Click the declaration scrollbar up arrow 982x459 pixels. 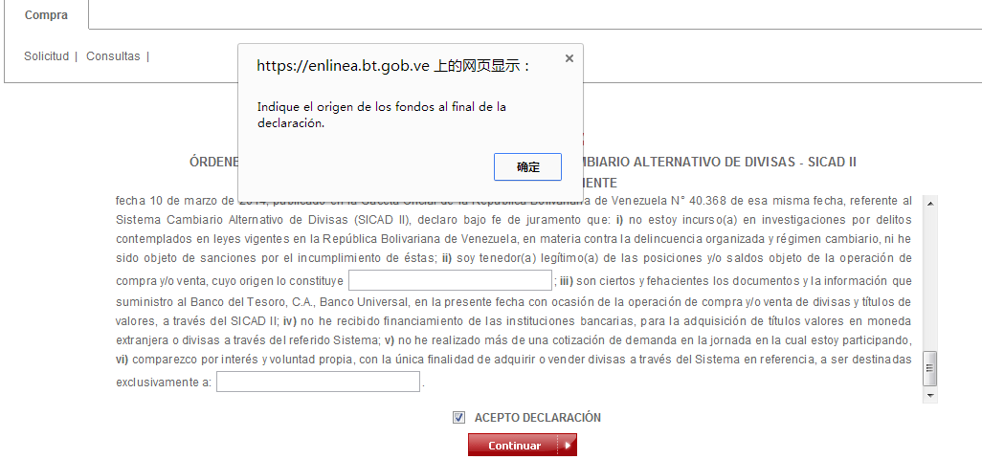pyautogui.click(x=930, y=203)
